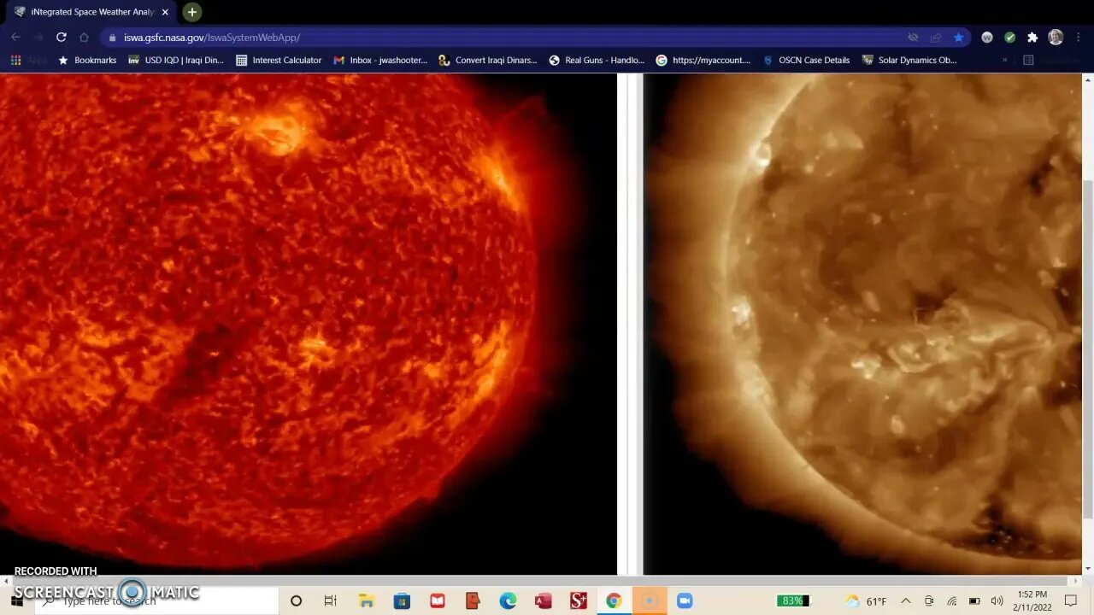Screen dimensions: 1094x615
Task: Select the iNtegrated Space Weather Analysis tab
Action: pyautogui.click(x=92, y=12)
